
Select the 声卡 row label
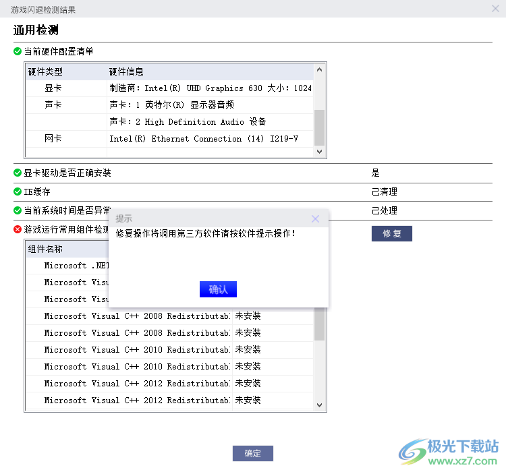tap(53, 105)
